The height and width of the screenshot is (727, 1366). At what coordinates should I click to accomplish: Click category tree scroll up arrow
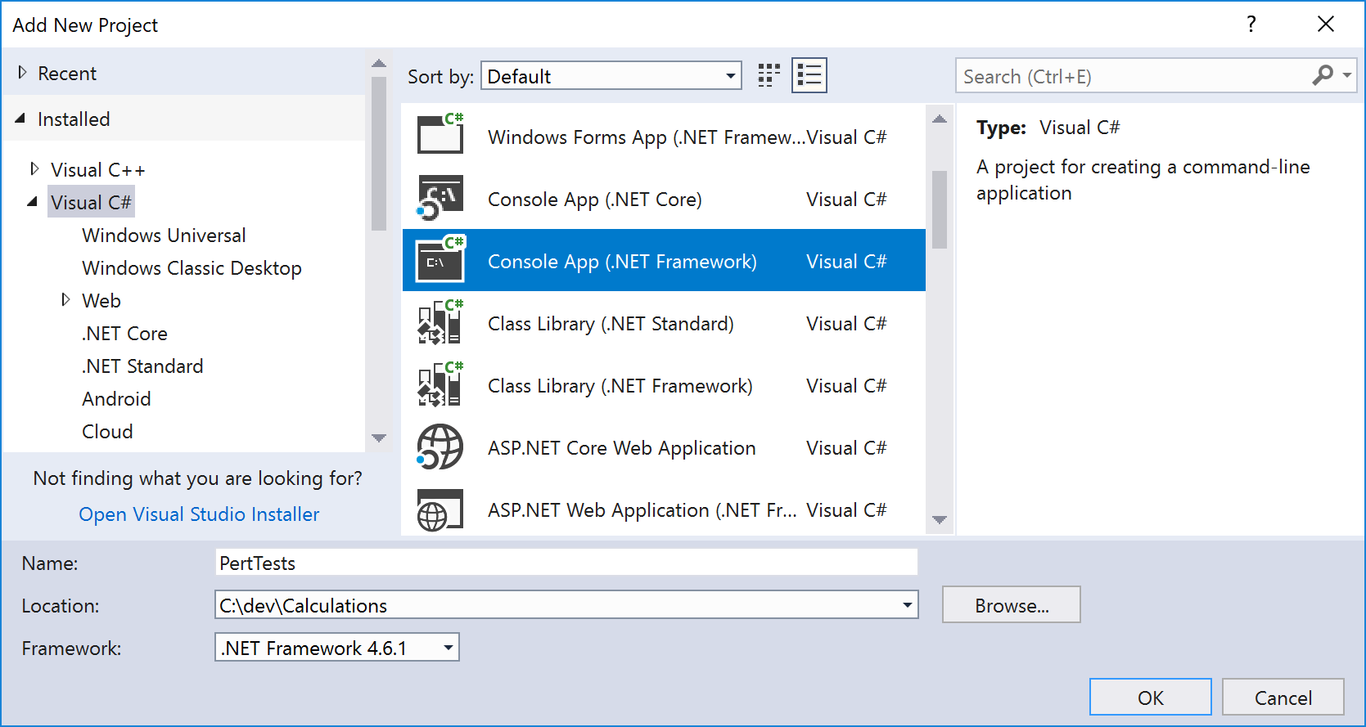pyautogui.click(x=378, y=63)
